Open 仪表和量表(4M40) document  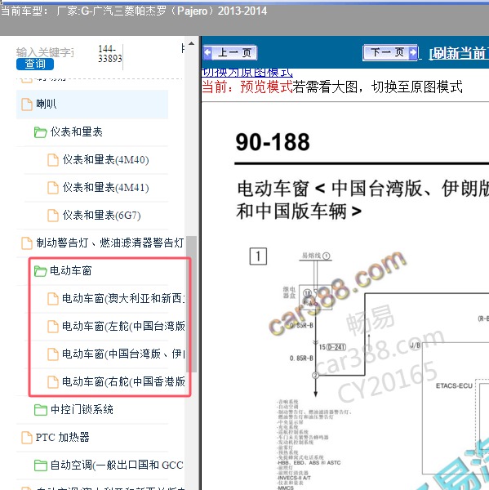click(105, 160)
